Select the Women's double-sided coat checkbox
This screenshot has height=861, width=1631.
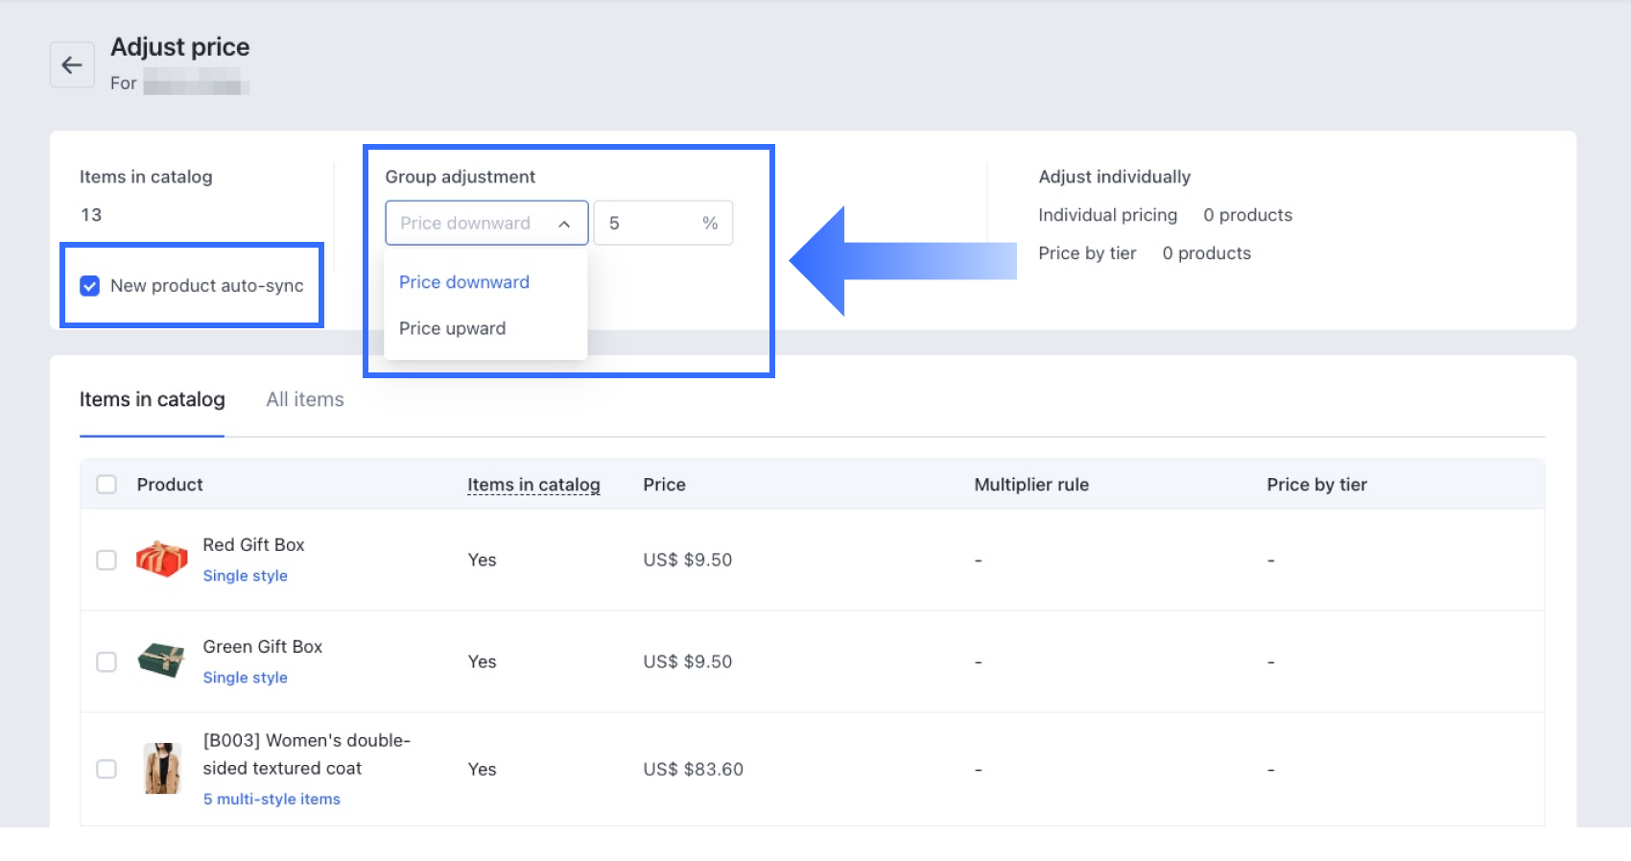106,770
